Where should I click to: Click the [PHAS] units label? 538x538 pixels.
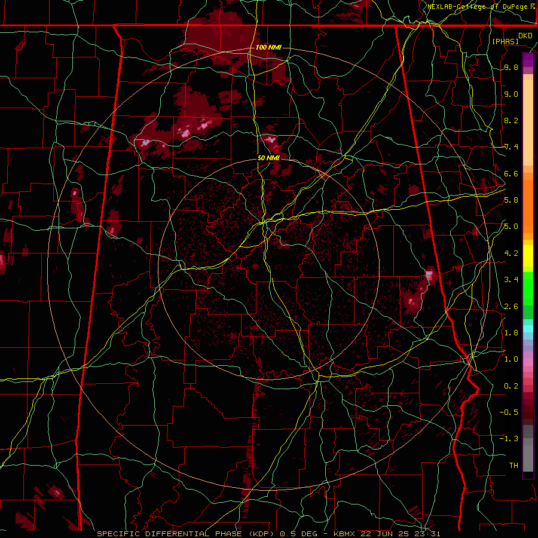505,41
